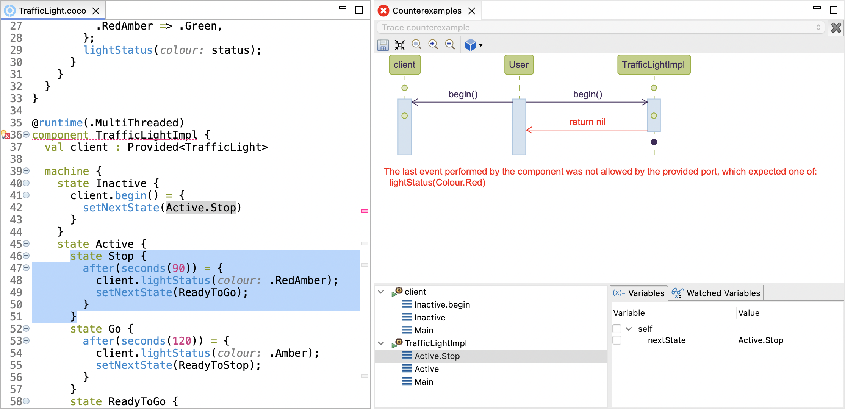This screenshot has width=845, height=409.
Task: Tick the checkbox next to nextState
Action: tap(617, 340)
